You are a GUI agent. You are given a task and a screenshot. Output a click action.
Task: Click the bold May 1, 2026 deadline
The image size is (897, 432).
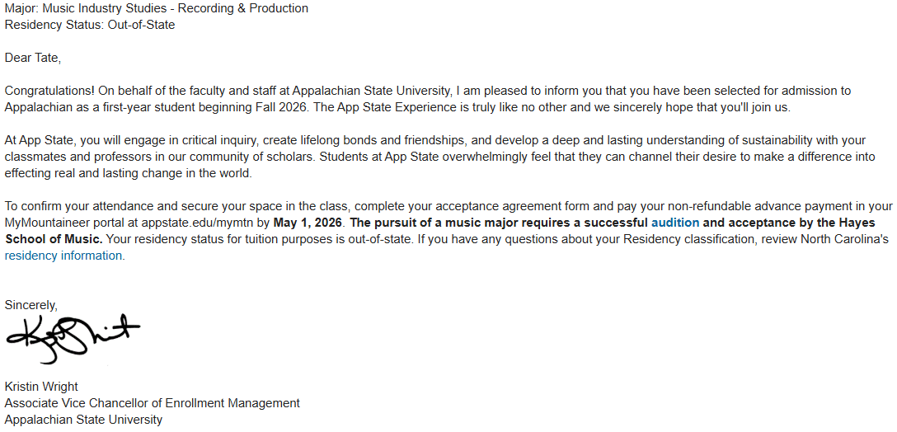pos(308,223)
